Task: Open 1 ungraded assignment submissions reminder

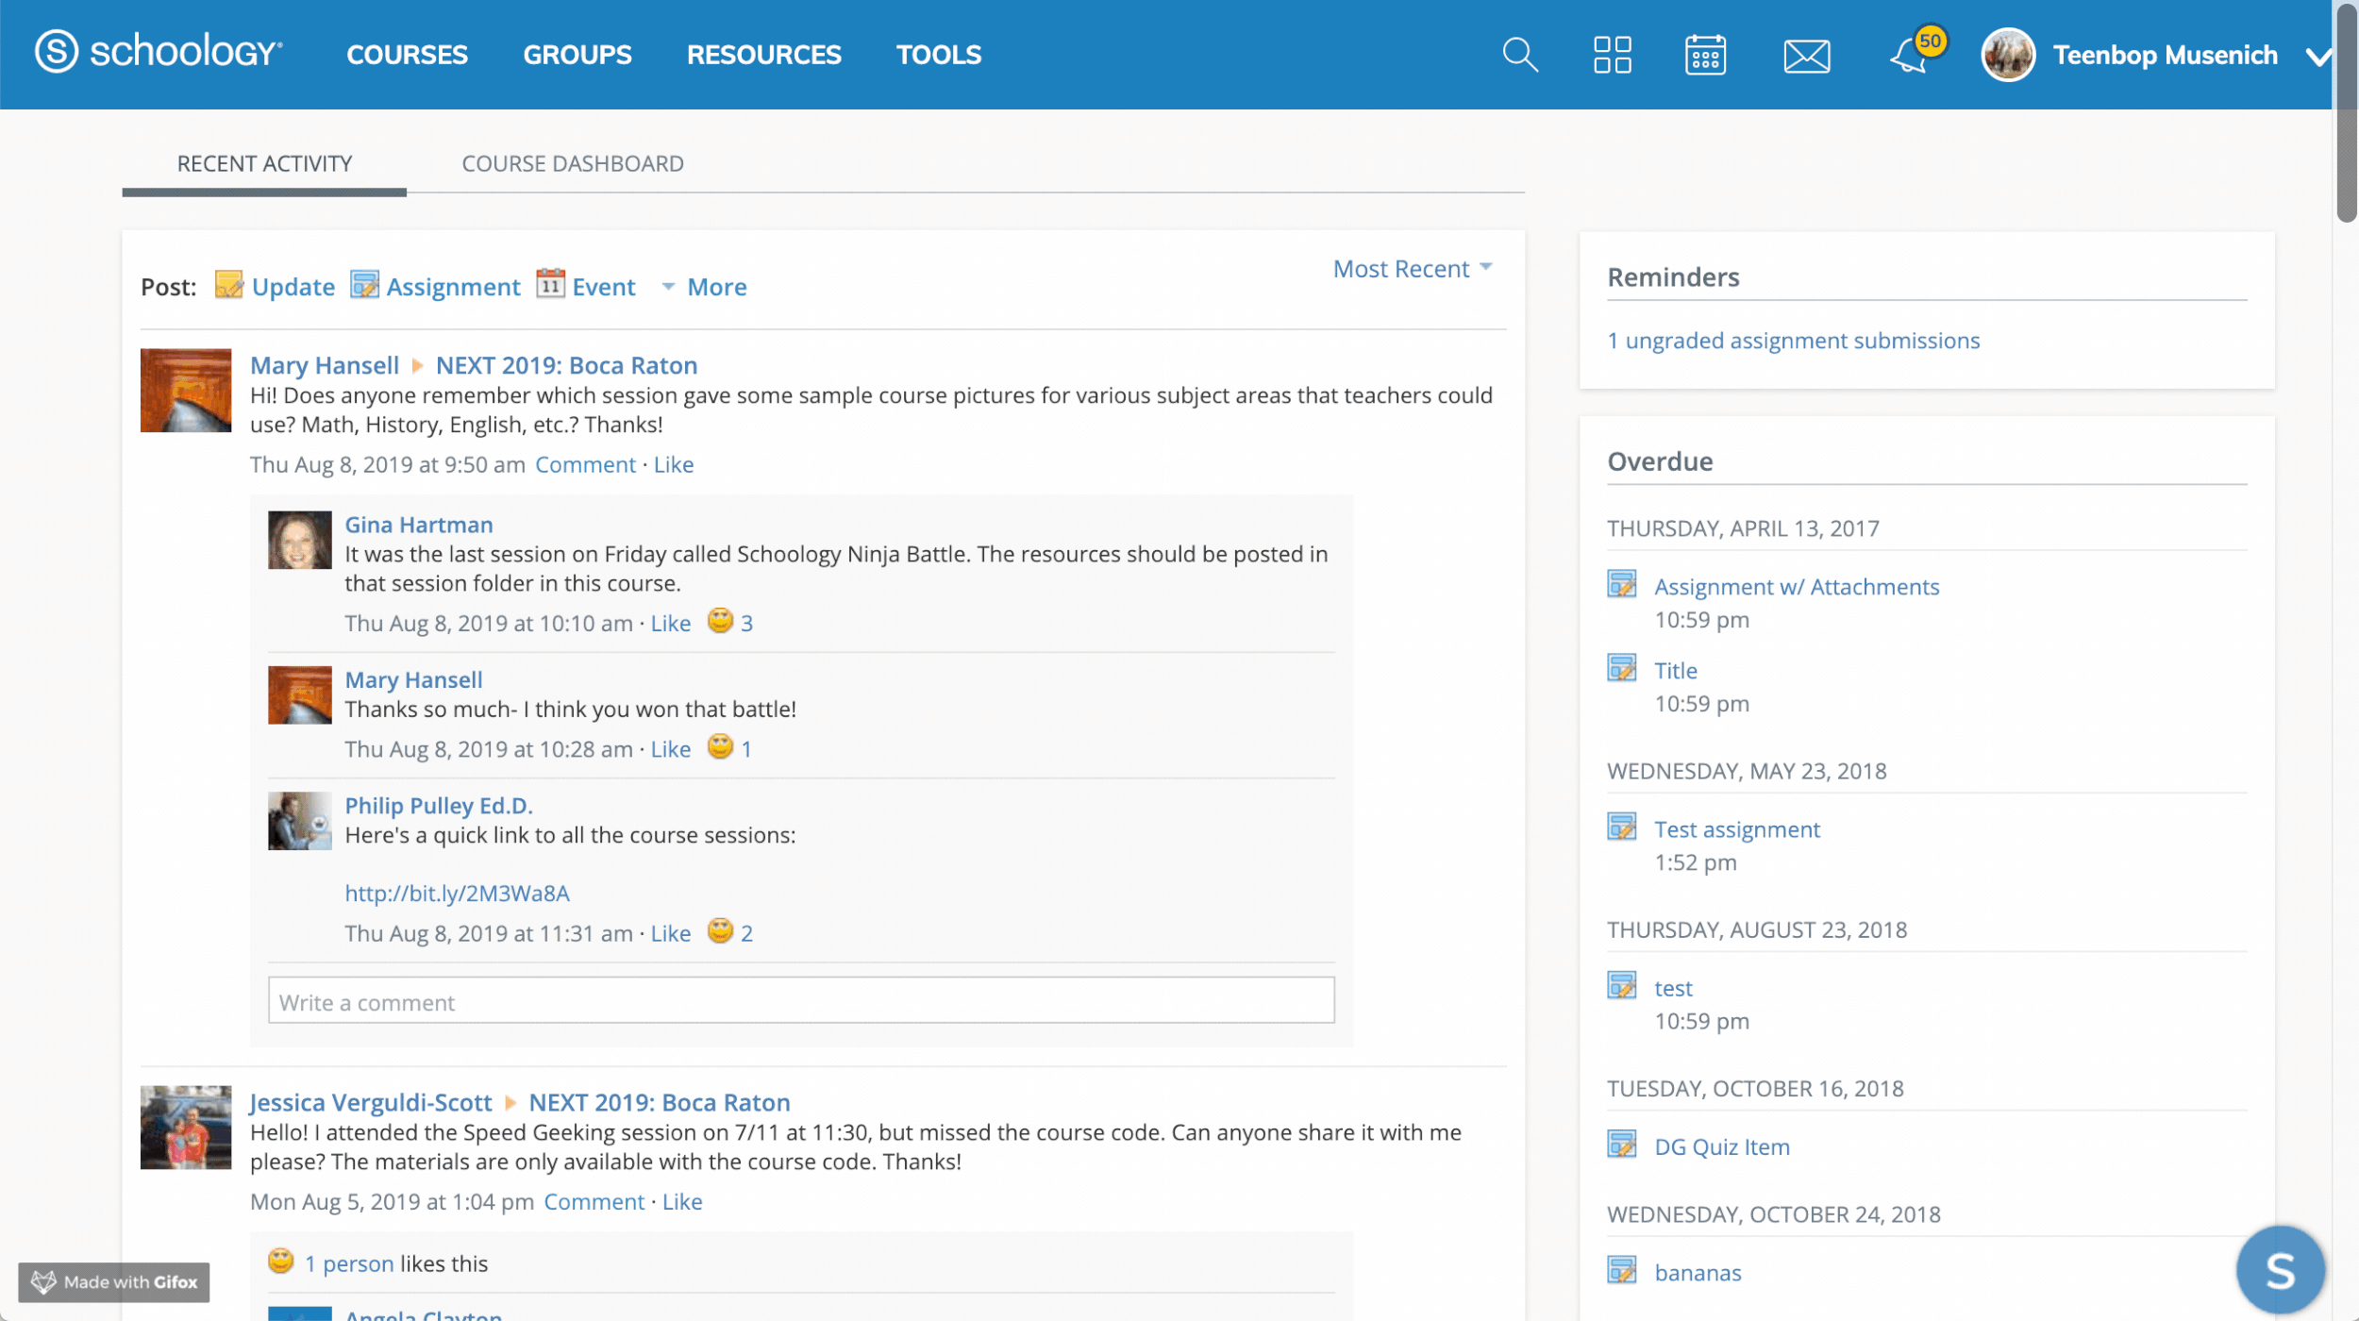Action: pyautogui.click(x=1793, y=341)
